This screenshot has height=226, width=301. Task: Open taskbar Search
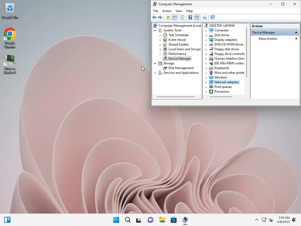[128, 220]
